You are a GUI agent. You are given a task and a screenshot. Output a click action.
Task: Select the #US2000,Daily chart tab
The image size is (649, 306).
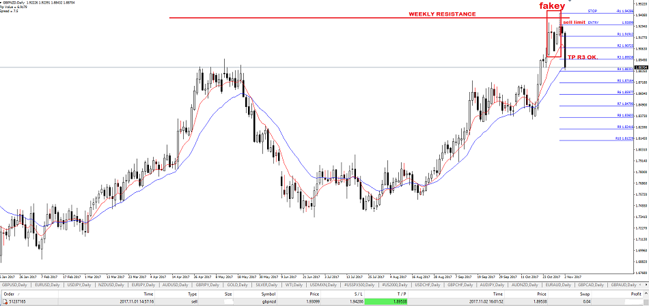394,284
